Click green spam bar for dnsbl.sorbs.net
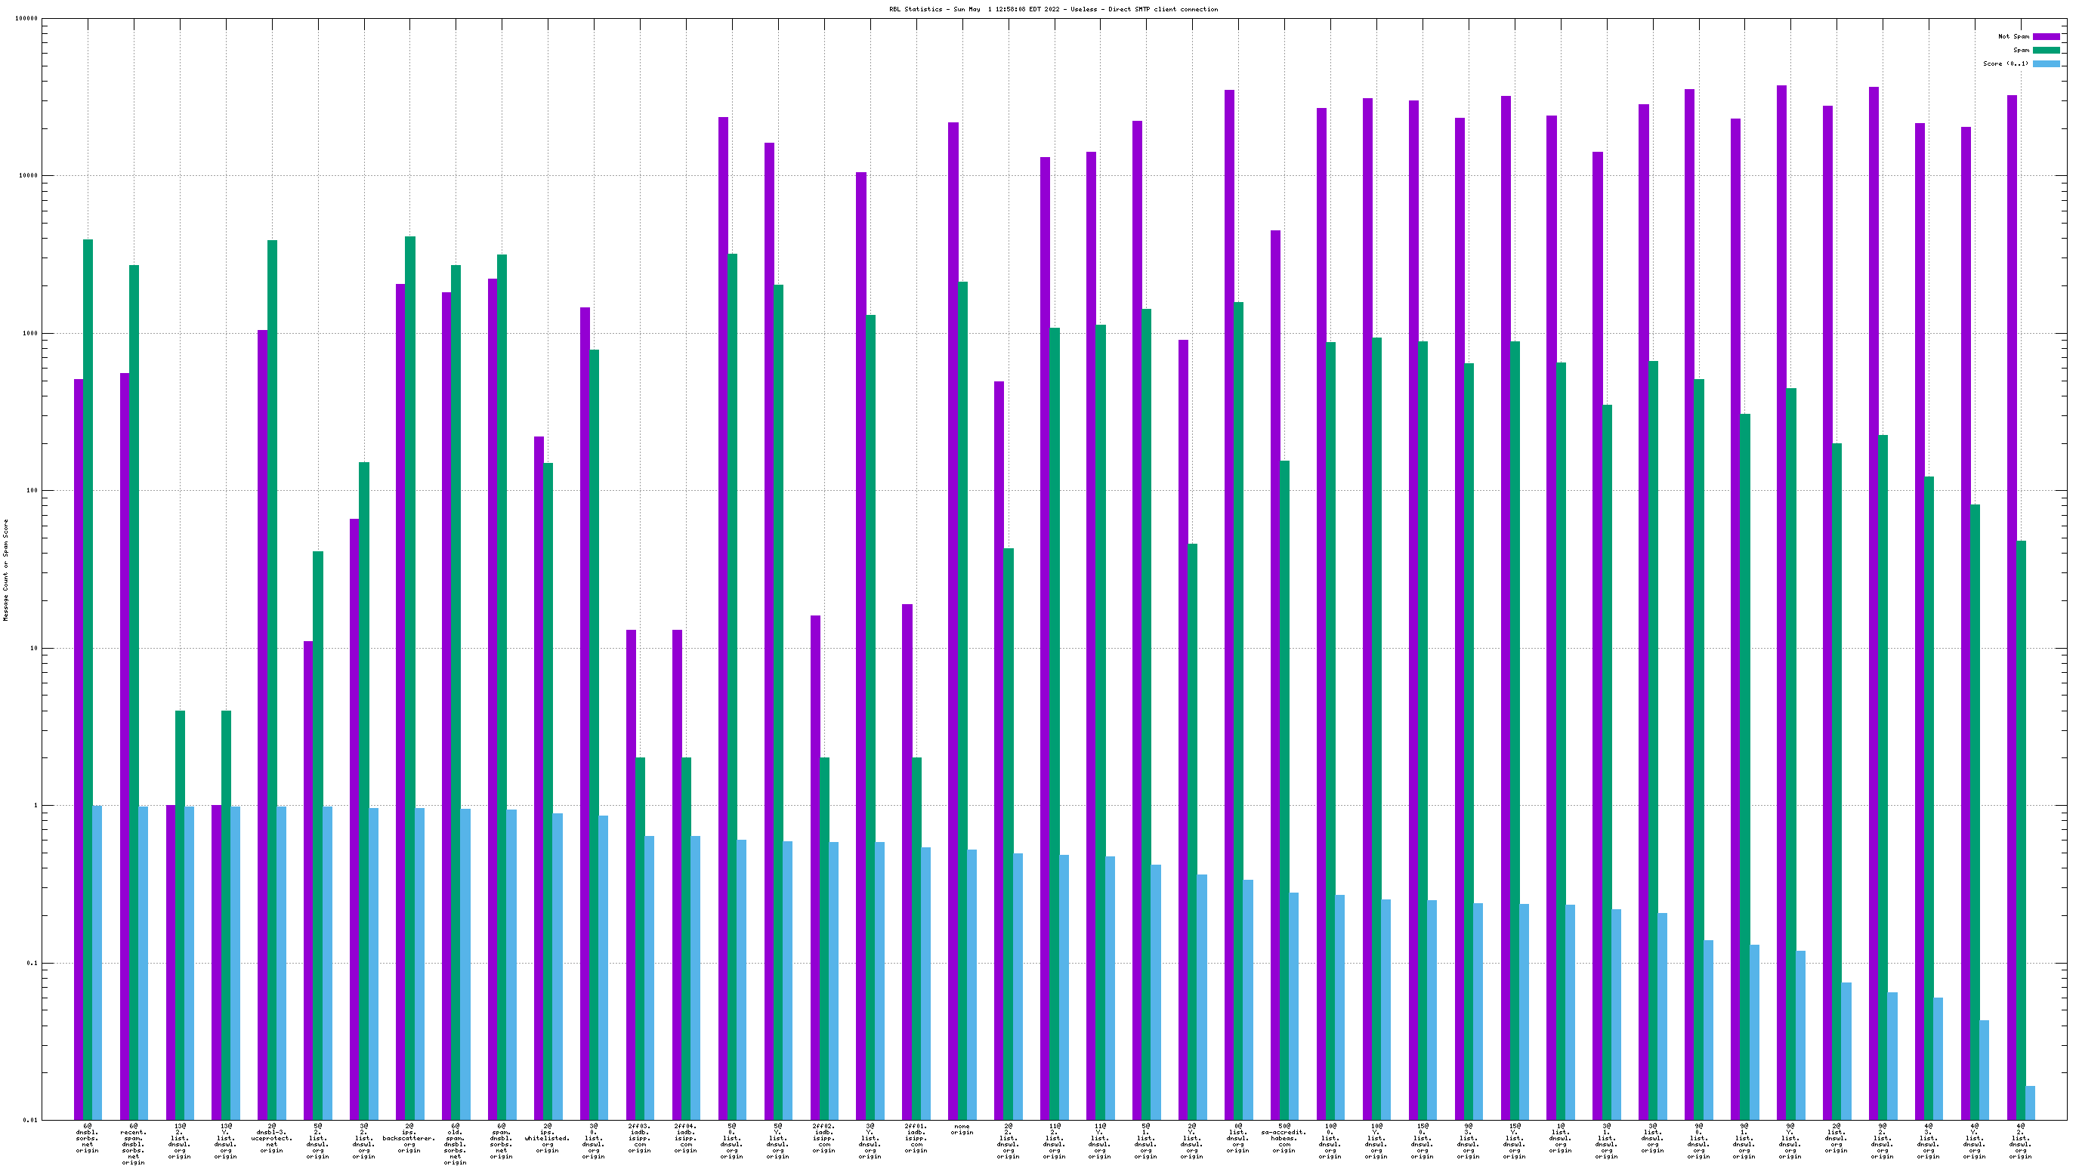This screenshot has width=2079, height=1169. pyautogui.click(x=88, y=565)
